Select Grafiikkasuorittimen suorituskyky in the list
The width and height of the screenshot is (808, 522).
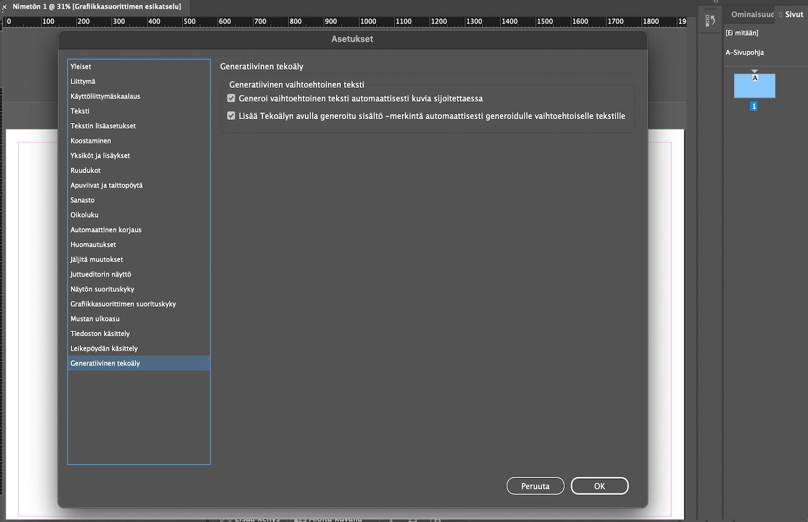139,304
